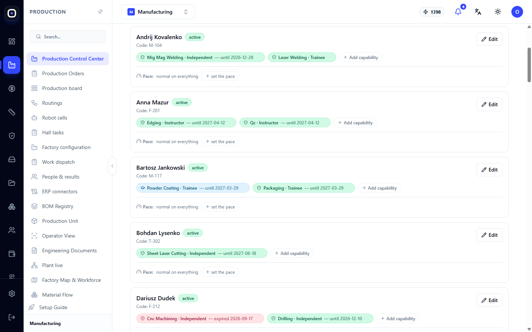Viewport: 532px width, 332px height.
Task: Click the page vertical scrollbar thumb
Action: point(529,65)
